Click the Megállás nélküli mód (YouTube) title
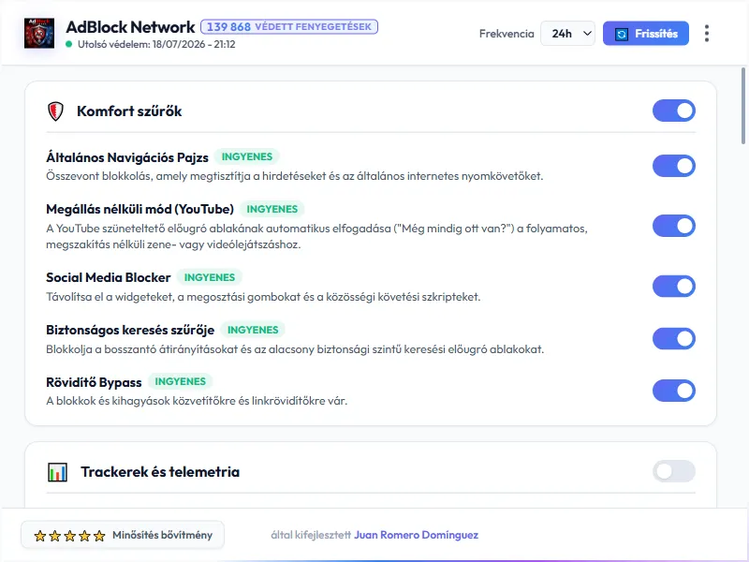The image size is (749, 562). point(140,209)
